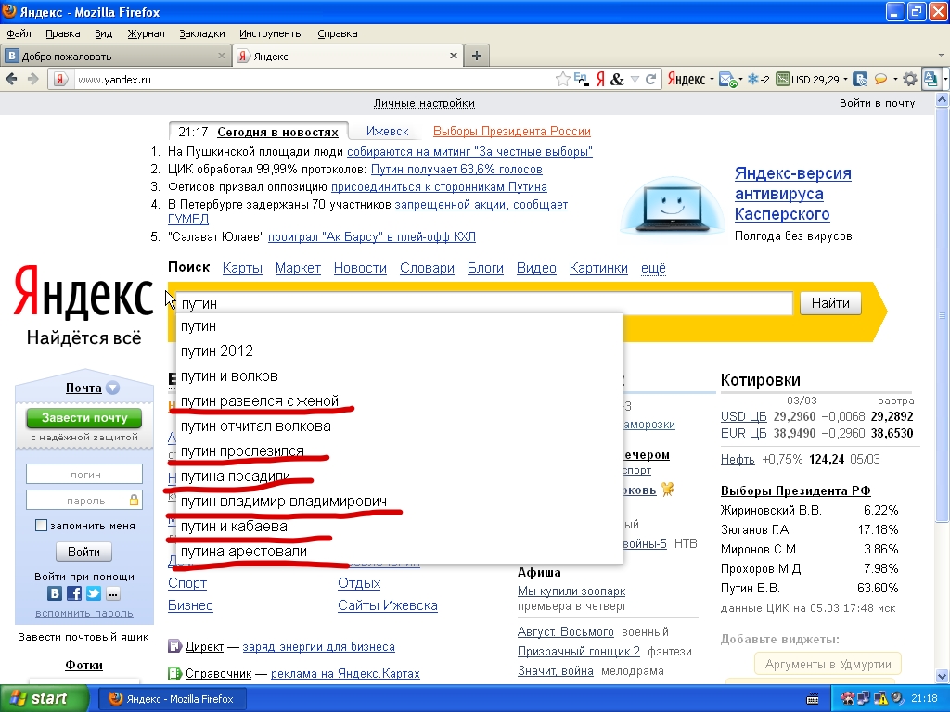
Task: Choose suggestion путин и волков
Action: tap(399, 376)
